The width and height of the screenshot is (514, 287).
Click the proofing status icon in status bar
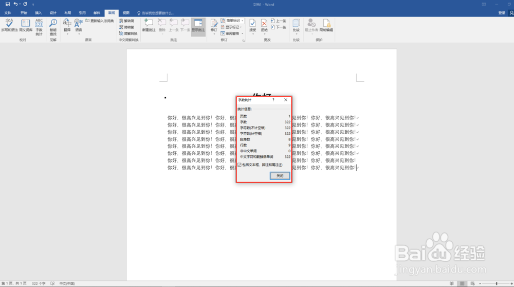point(52,283)
